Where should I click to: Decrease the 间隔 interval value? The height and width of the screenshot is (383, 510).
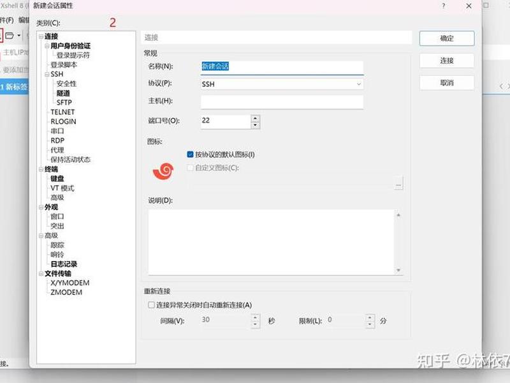pos(256,324)
